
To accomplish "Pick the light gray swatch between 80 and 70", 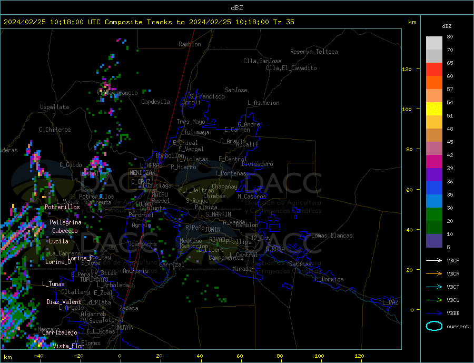I will tap(434, 43).
